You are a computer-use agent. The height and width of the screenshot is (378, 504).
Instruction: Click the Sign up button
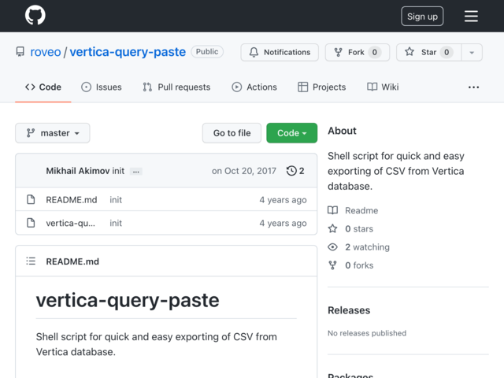click(422, 16)
